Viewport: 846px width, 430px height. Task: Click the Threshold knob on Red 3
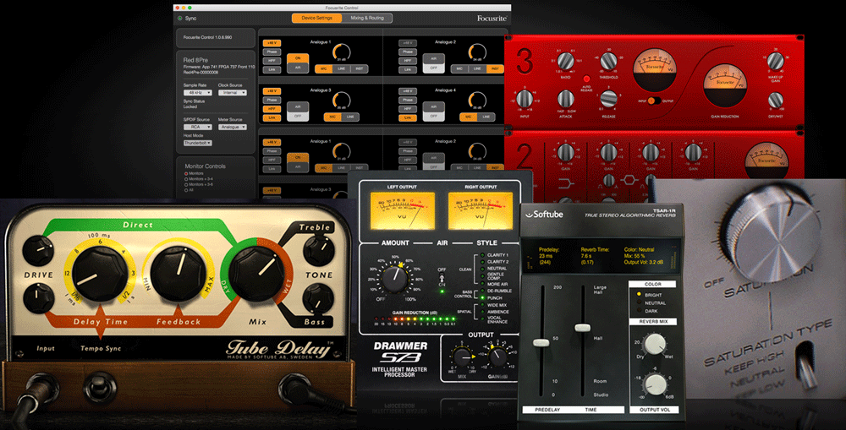(x=608, y=62)
